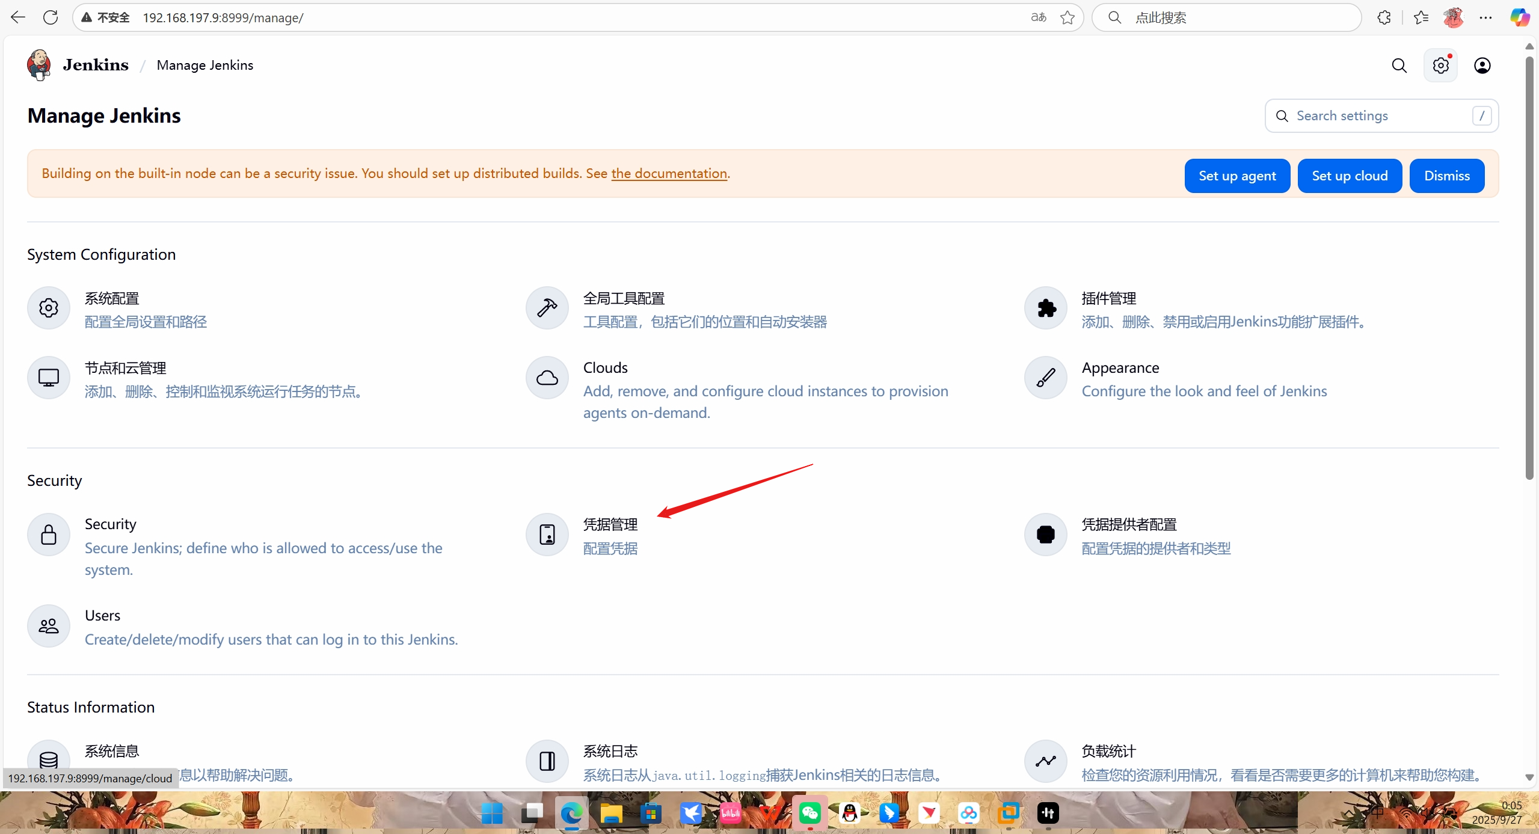Open browser settings and more menu

1485,17
